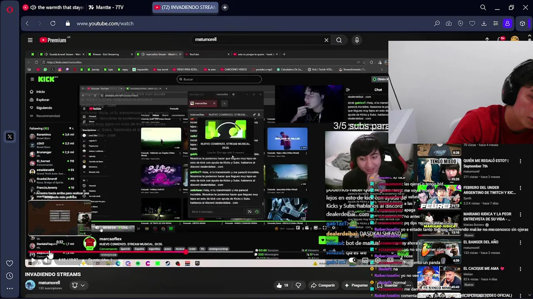Screen dimensions: 533x299
Task: Open Opera sidebar bookmarks heart
Action: tap(10, 263)
